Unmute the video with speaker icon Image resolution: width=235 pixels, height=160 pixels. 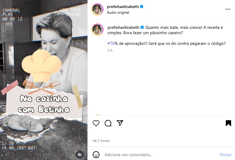click(80, 155)
